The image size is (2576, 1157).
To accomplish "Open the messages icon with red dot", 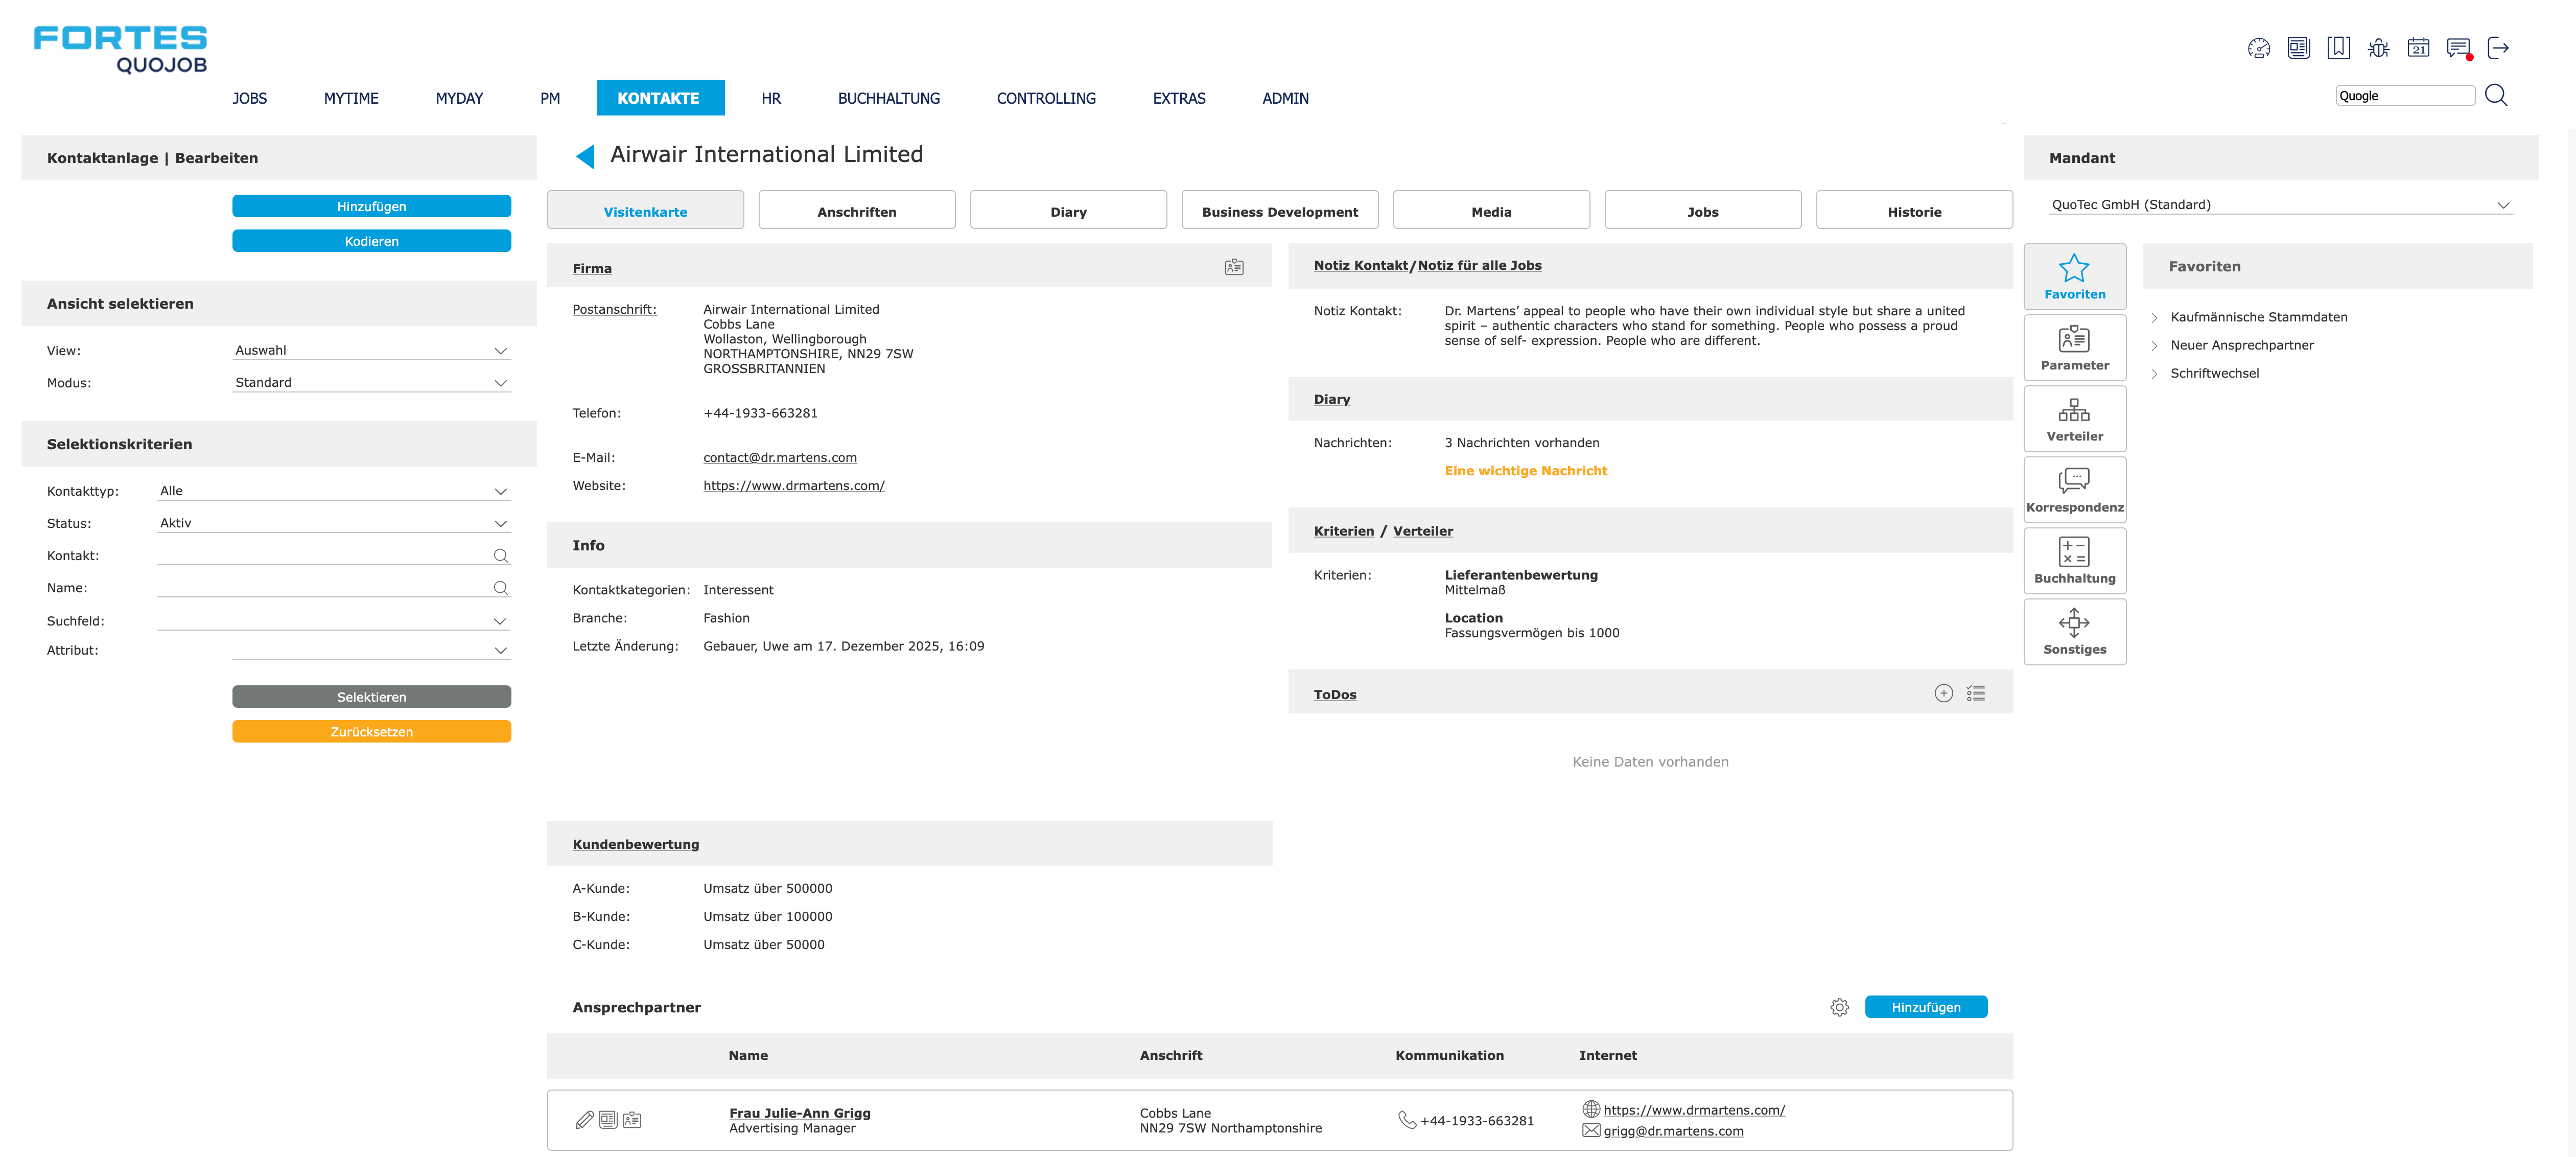I will click(2458, 48).
